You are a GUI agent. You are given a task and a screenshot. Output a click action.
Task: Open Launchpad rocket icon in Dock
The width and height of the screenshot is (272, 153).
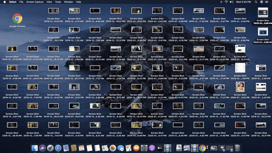pyautogui.click(x=50, y=148)
